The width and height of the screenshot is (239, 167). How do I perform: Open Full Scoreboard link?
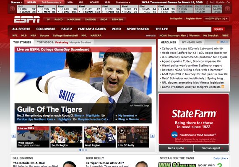coord(52,3)
